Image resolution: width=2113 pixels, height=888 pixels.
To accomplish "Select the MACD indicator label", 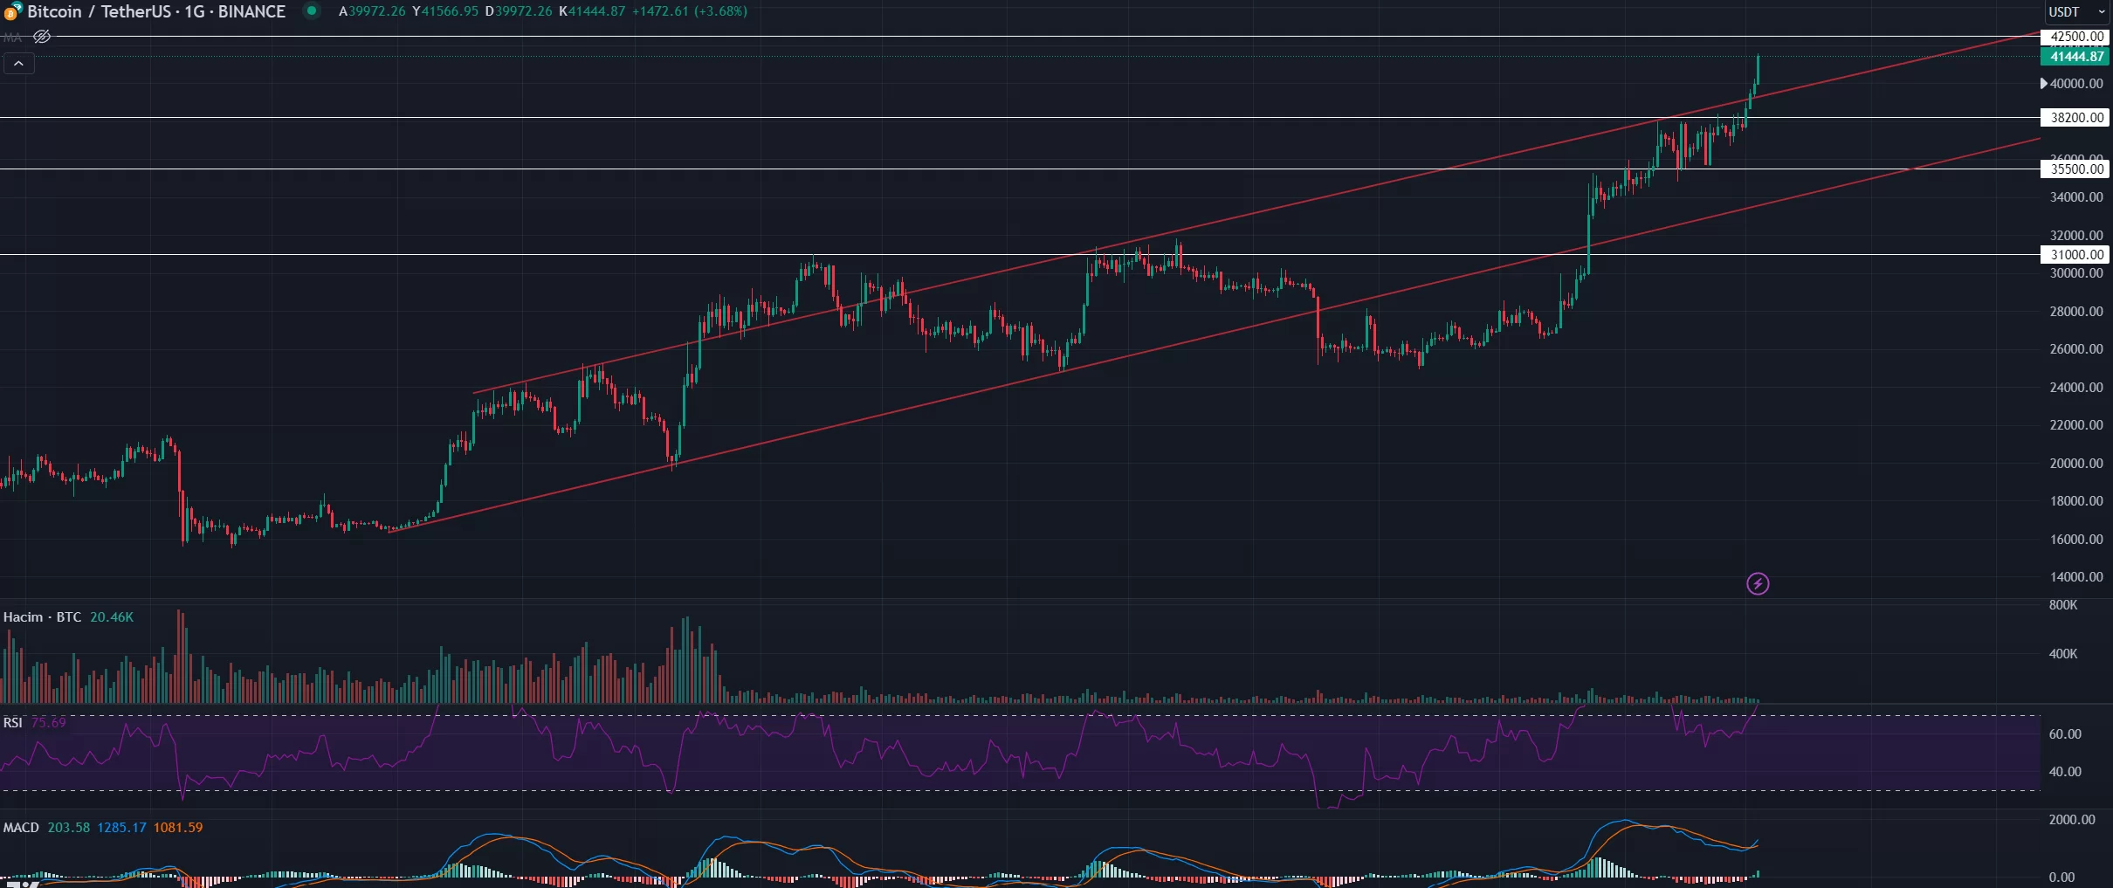I will (x=21, y=828).
